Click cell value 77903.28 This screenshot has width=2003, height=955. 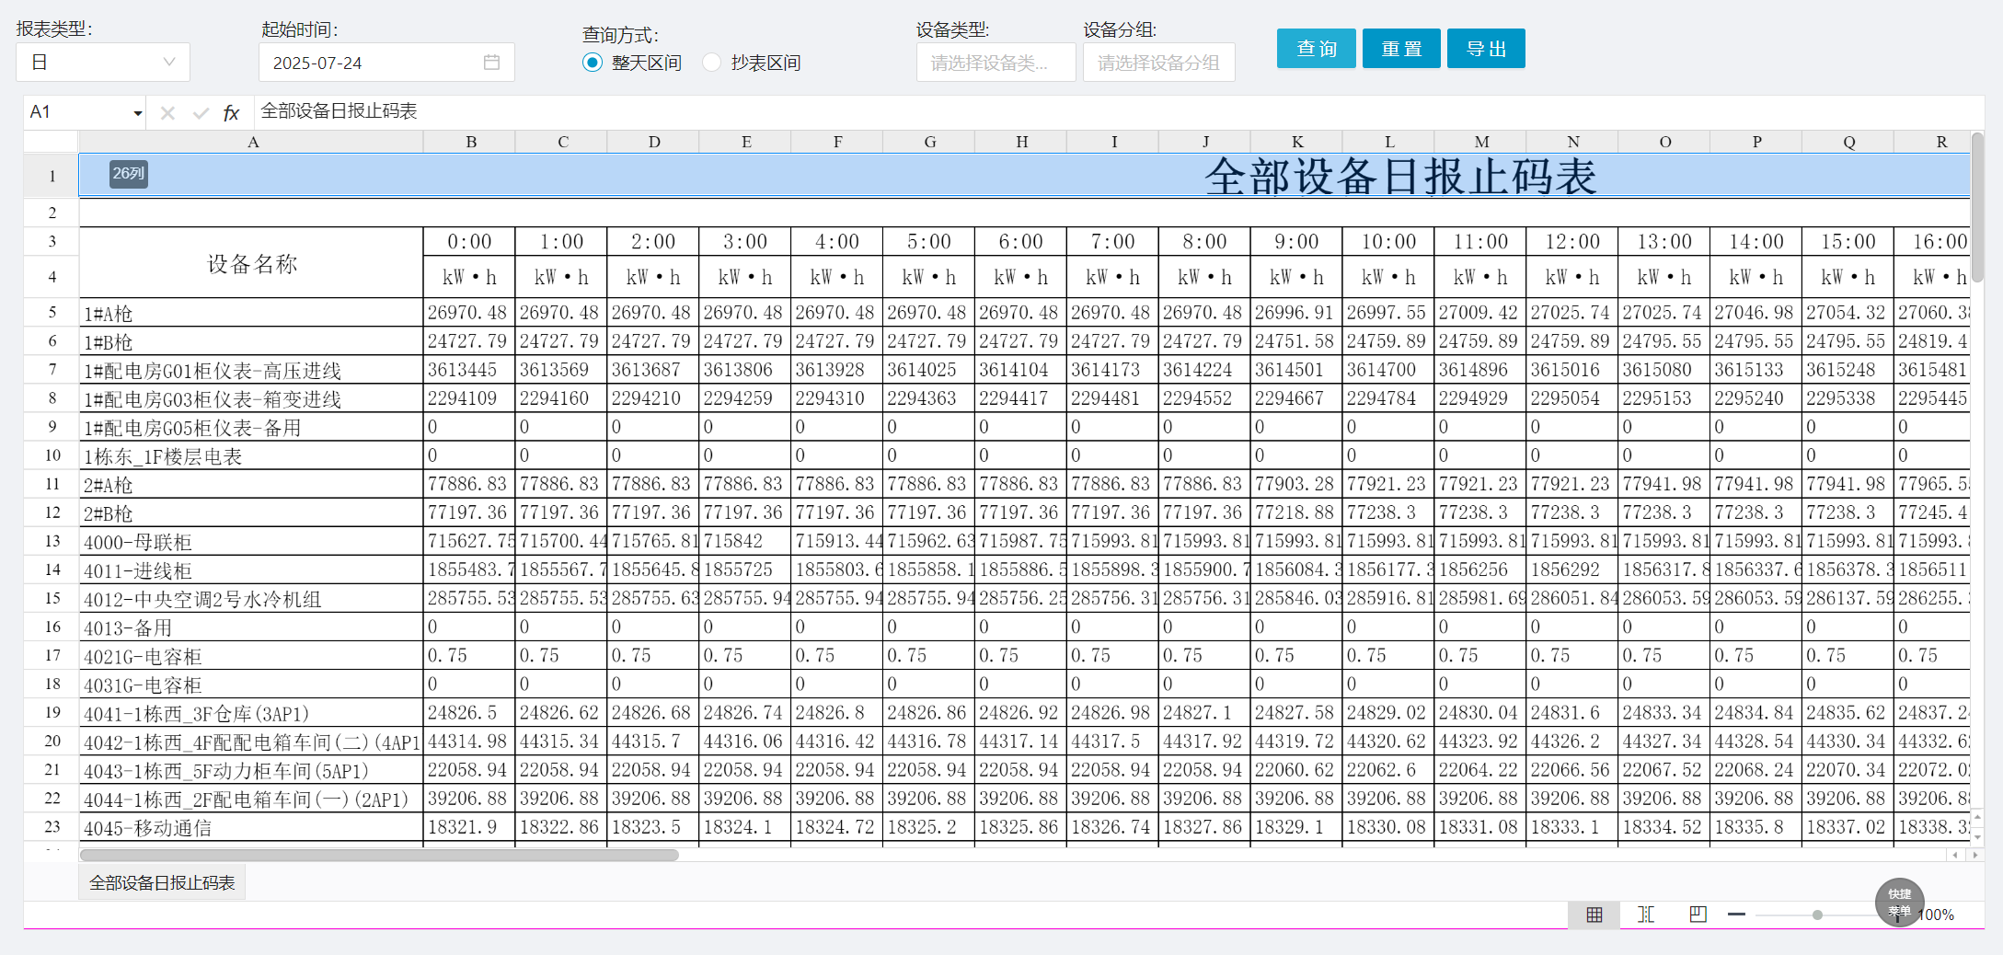pos(1296,484)
